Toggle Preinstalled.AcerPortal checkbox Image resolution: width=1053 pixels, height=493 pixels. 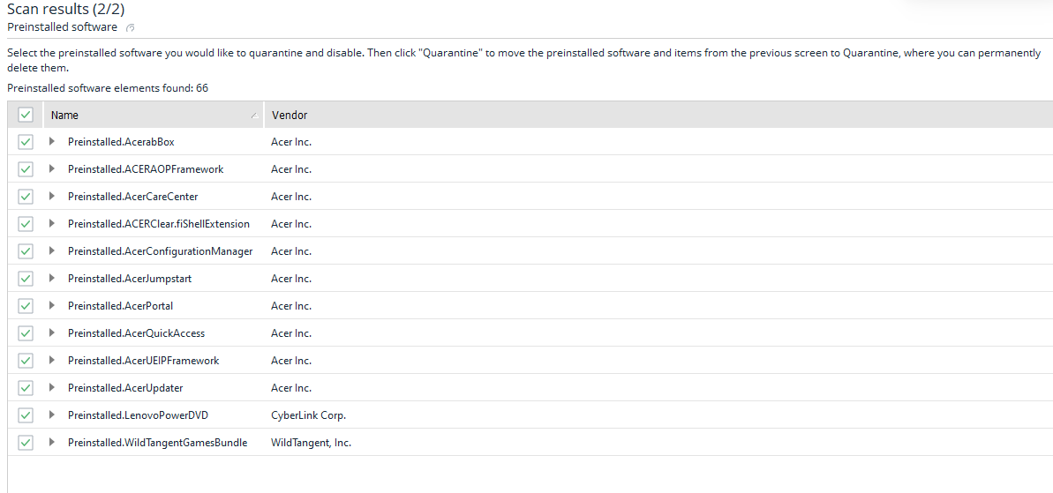(x=26, y=306)
